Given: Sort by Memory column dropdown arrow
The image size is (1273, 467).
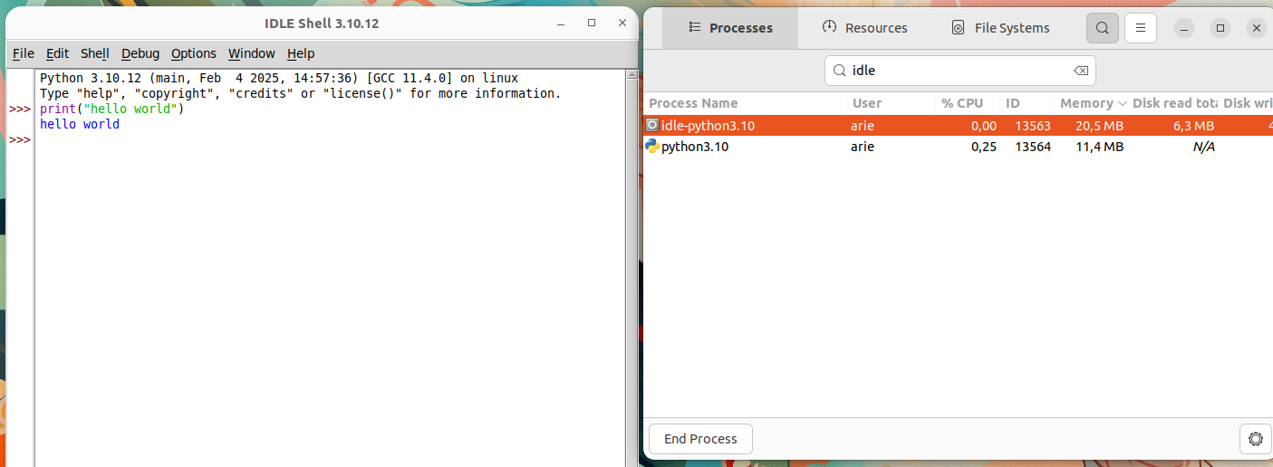Looking at the screenshot, I should point(1123,103).
